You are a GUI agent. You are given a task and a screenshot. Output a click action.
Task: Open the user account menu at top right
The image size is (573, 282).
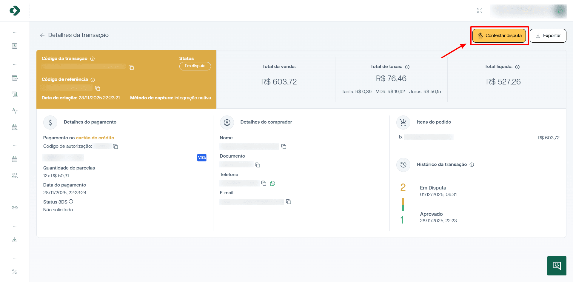tap(528, 11)
